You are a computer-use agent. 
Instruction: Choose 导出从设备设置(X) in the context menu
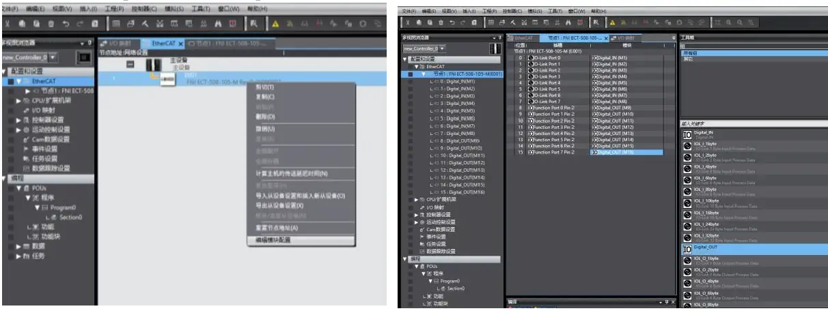(x=280, y=205)
